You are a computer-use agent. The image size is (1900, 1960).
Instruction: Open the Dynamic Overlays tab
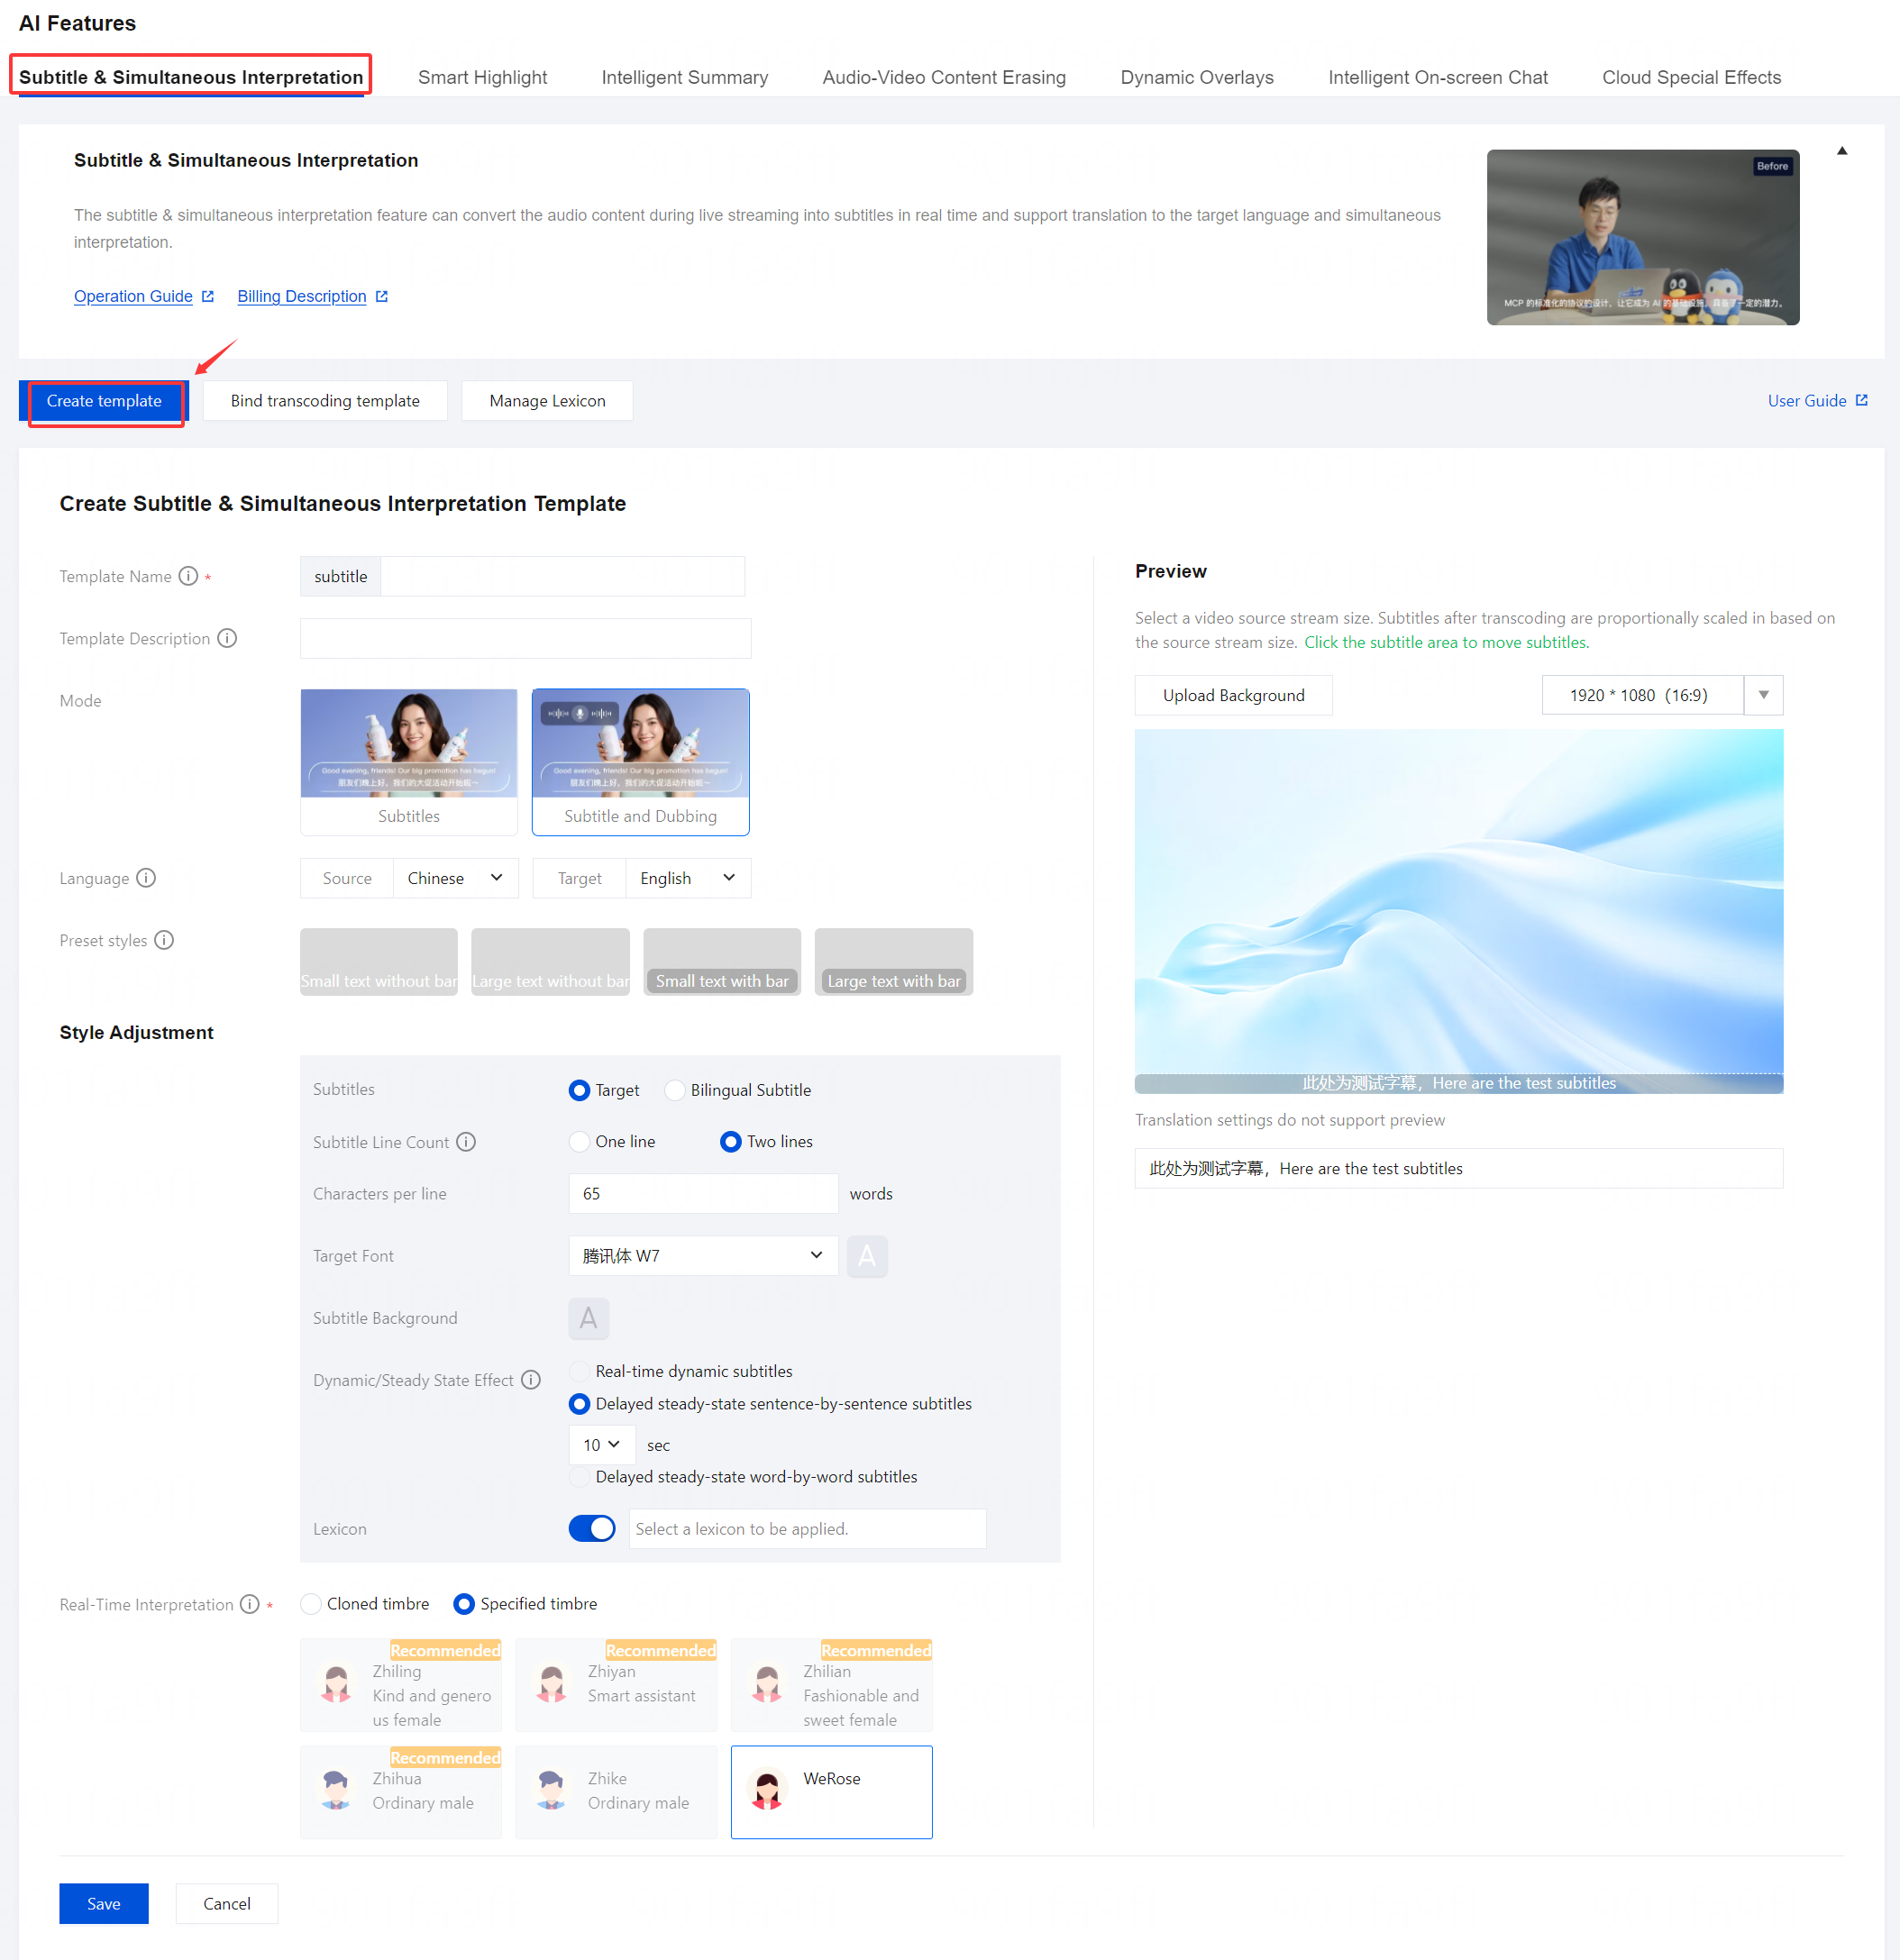point(1196,77)
